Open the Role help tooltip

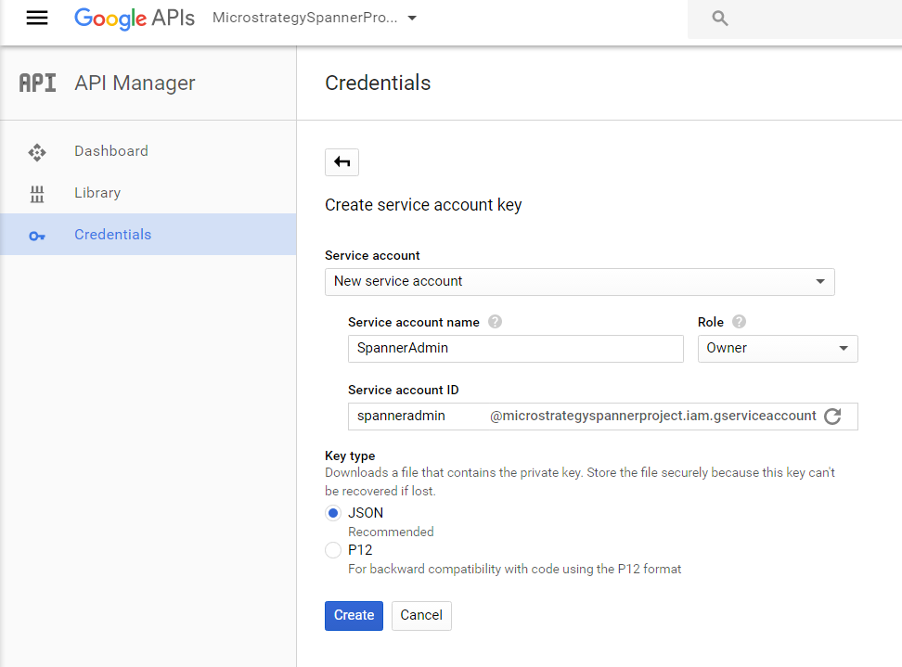coord(739,322)
